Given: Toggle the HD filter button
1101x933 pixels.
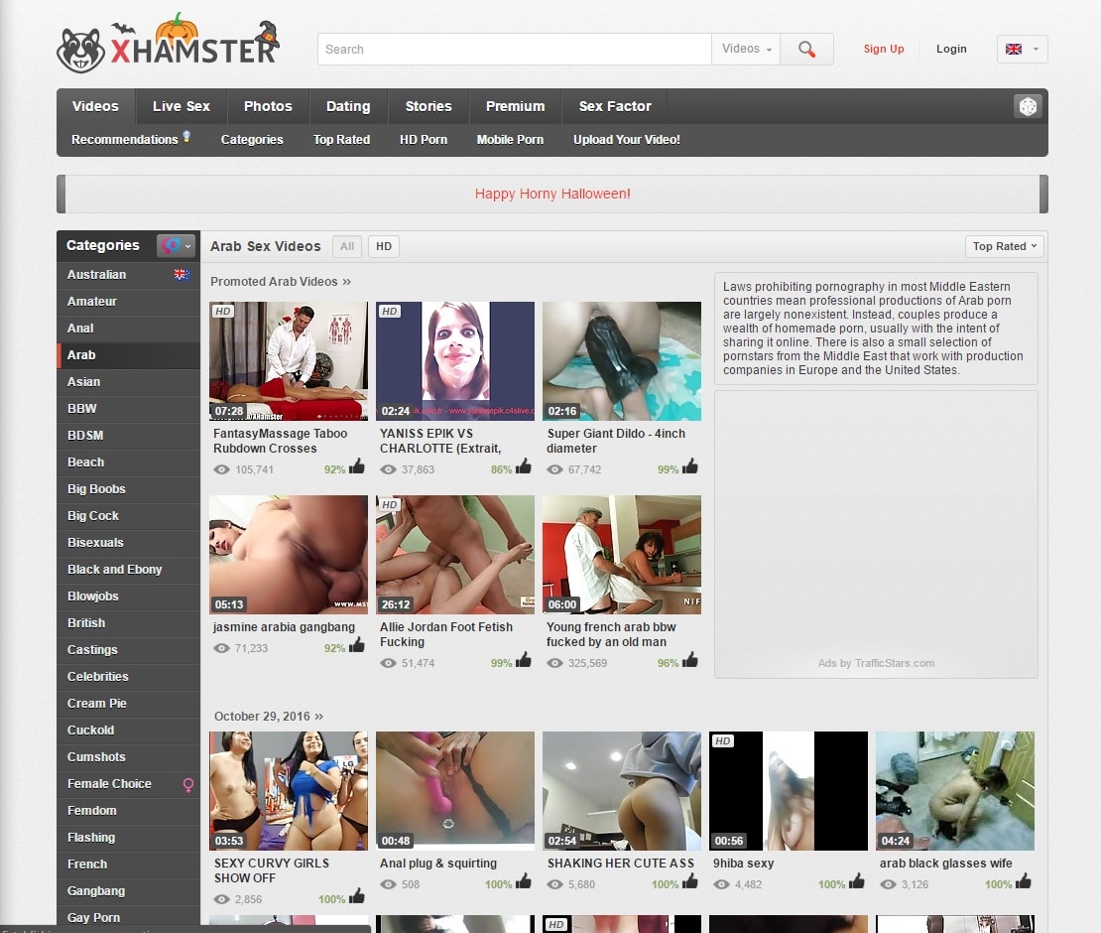Looking at the screenshot, I should tap(383, 246).
